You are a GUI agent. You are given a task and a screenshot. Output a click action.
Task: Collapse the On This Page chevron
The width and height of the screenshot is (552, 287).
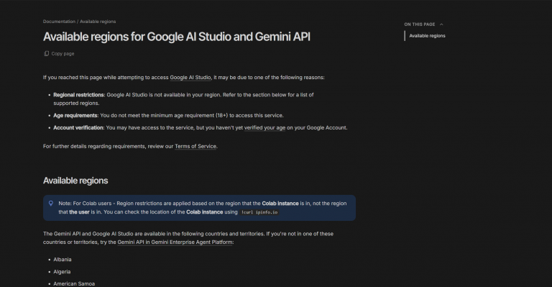441,24
